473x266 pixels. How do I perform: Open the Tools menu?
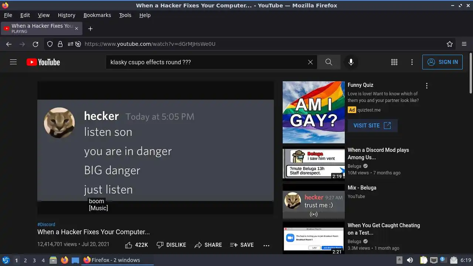tap(125, 15)
